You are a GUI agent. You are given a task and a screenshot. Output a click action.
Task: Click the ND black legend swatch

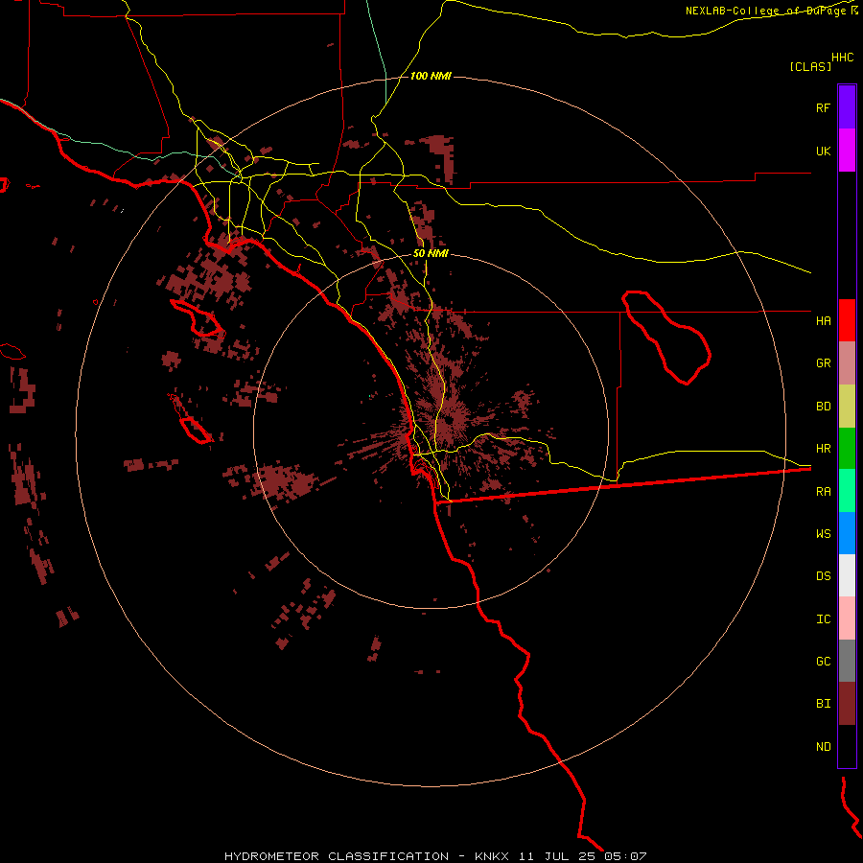(847, 746)
